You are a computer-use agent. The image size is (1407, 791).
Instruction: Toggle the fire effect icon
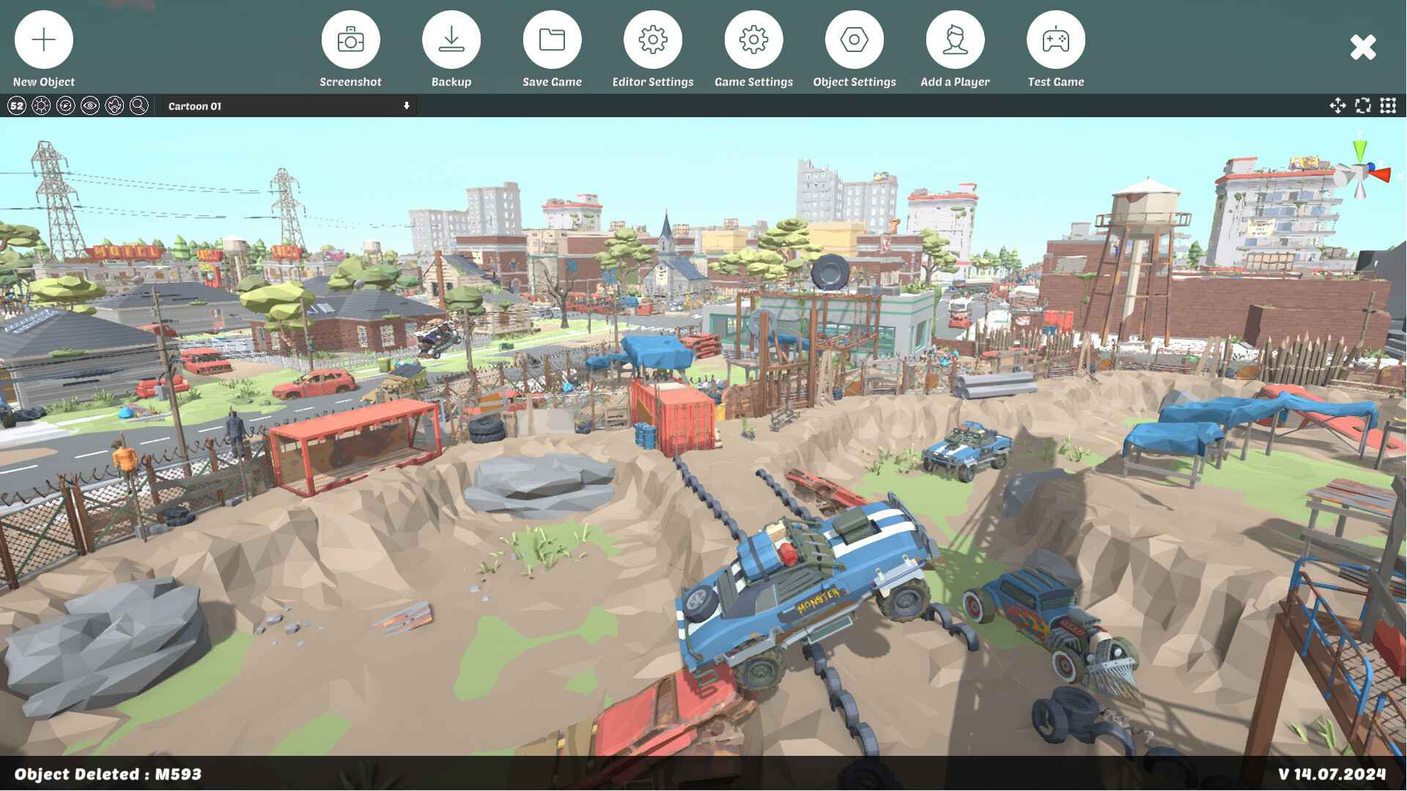click(114, 105)
